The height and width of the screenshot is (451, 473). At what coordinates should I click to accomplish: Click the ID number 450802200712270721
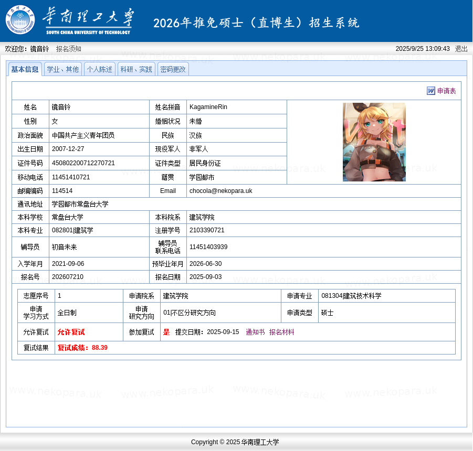83,163
